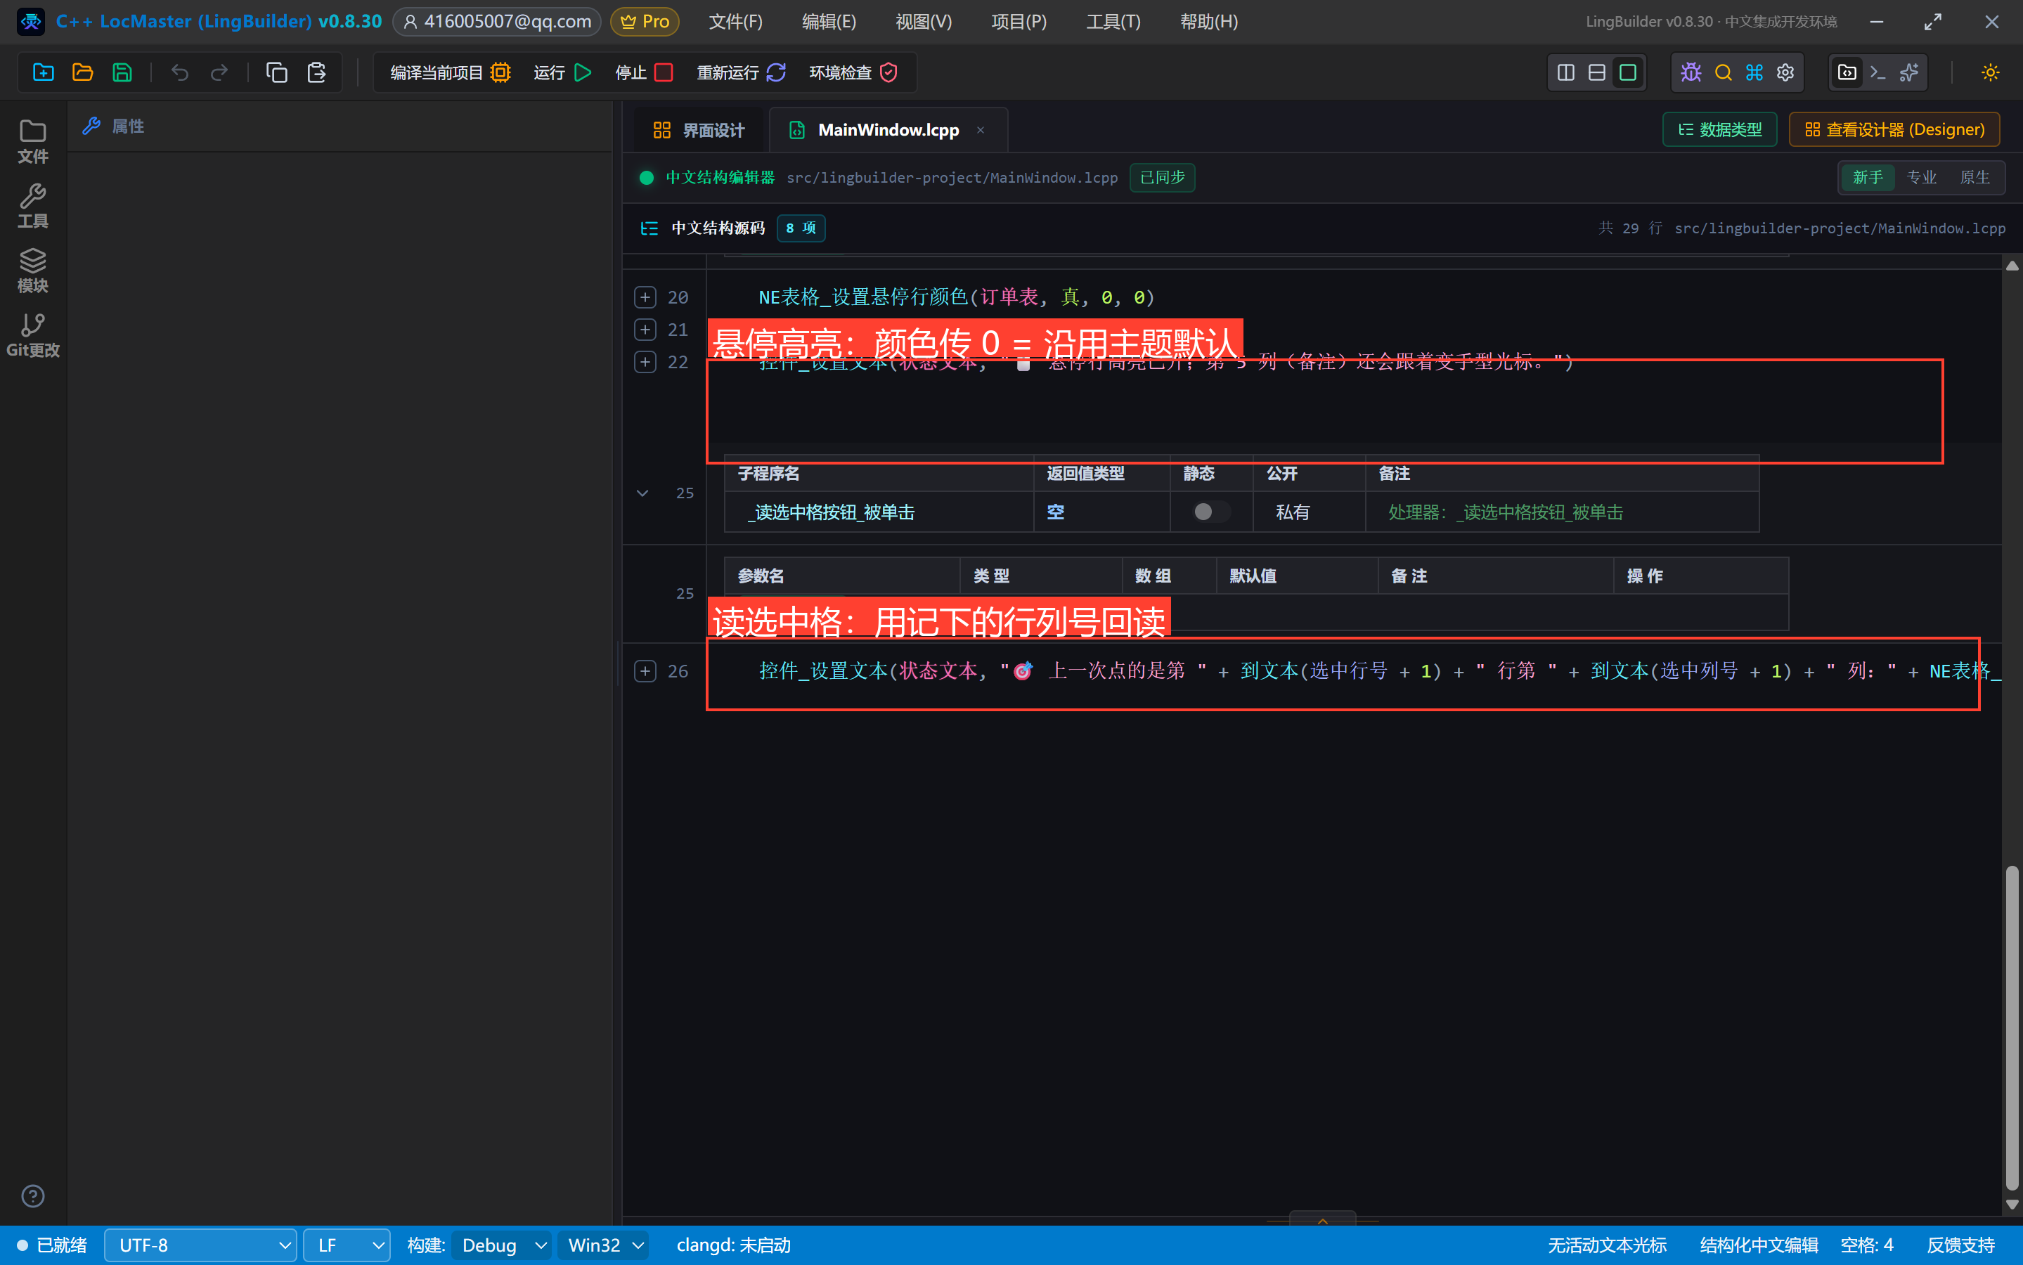The image size is (2023, 1265).
Task: Collapse subroutine at line 25 chevron
Action: [642, 493]
